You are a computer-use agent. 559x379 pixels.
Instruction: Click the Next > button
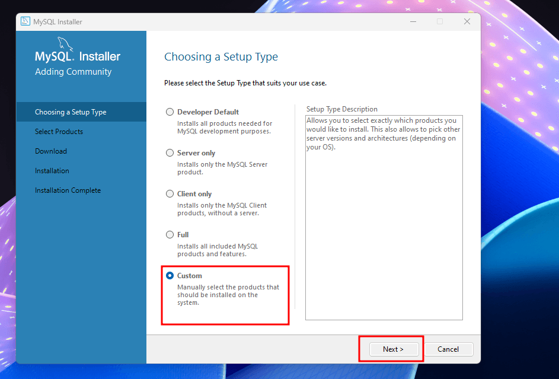pos(394,349)
